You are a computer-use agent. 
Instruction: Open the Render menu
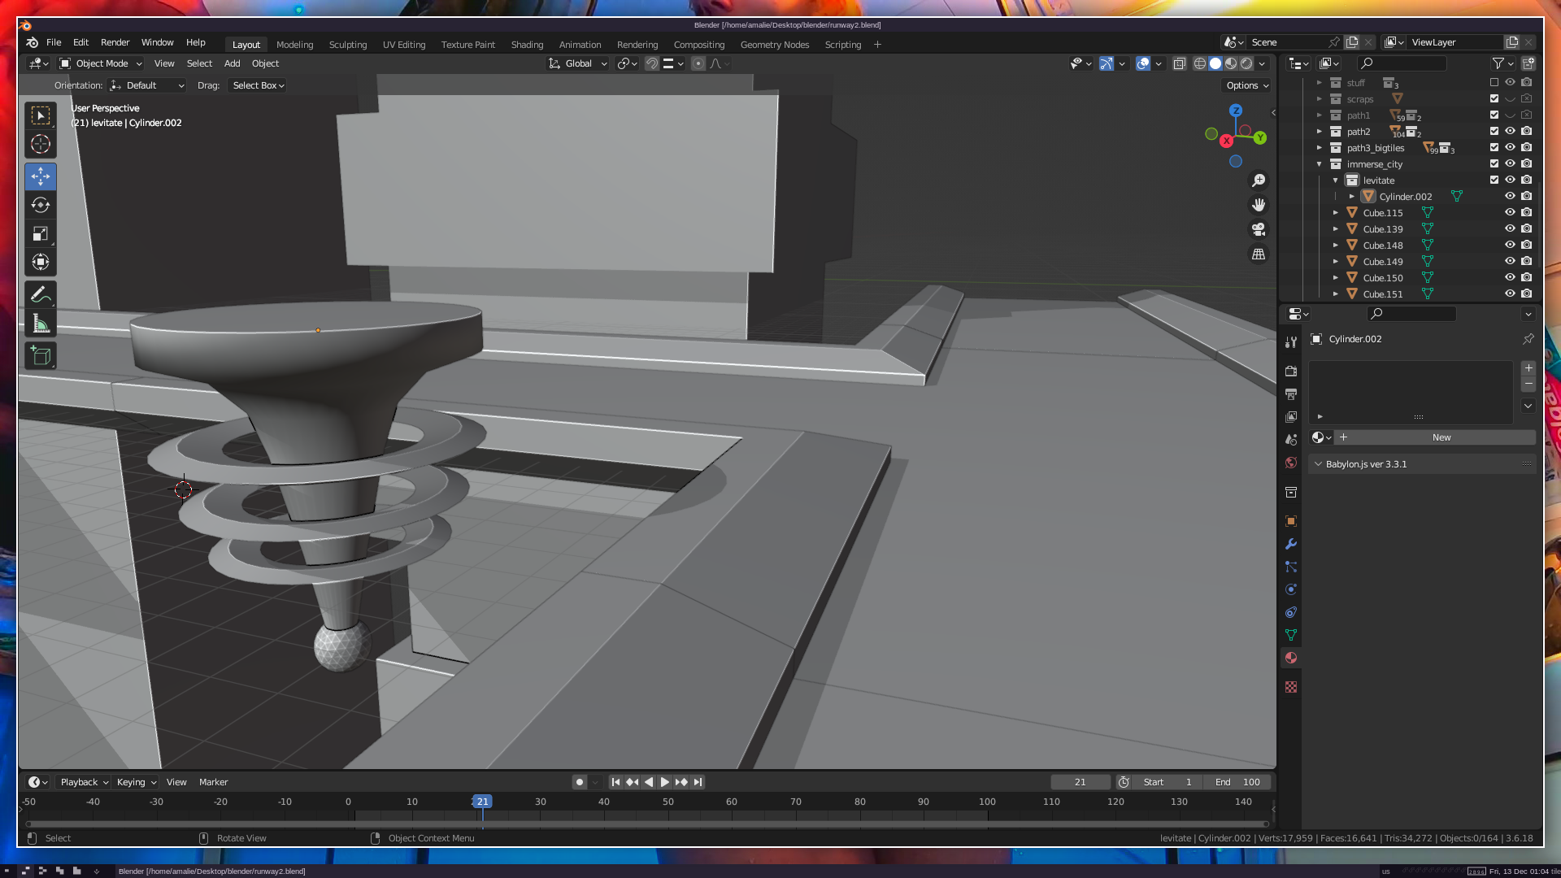115,42
